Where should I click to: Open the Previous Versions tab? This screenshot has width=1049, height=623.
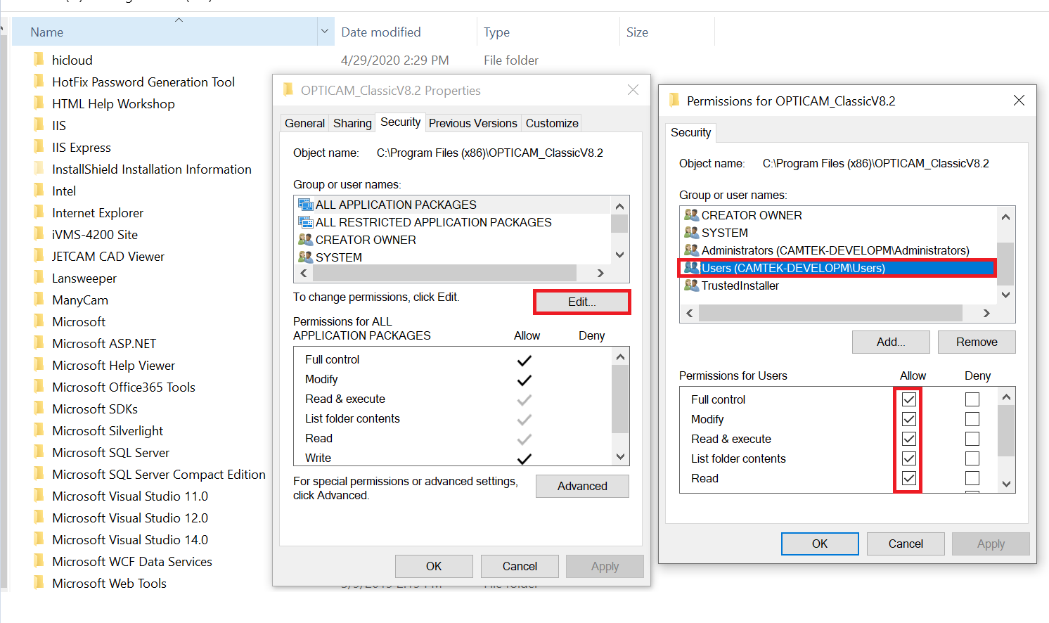pos(472,123)
